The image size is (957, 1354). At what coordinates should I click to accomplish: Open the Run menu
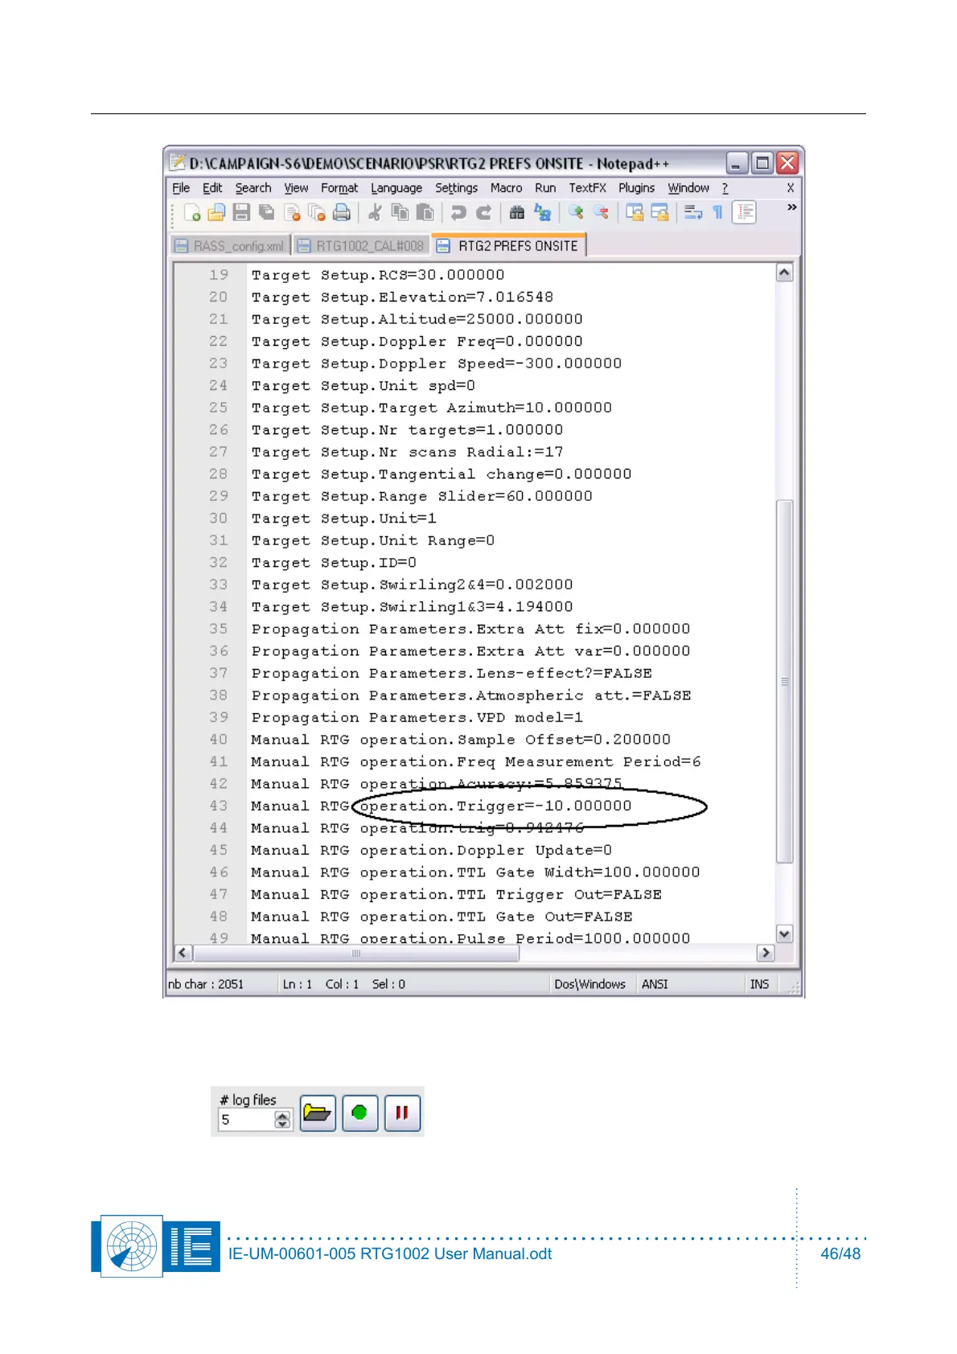545,187
